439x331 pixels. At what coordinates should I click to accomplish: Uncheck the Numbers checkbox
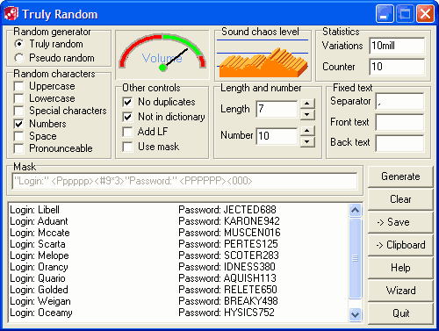pos(19,124)
